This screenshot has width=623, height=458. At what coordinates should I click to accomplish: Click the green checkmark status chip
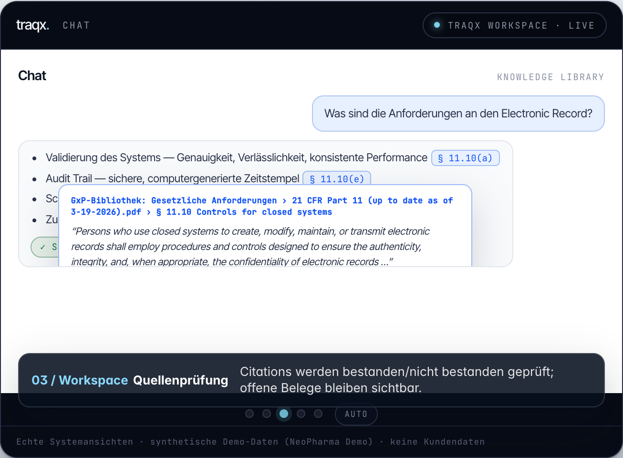coord(44,247)
